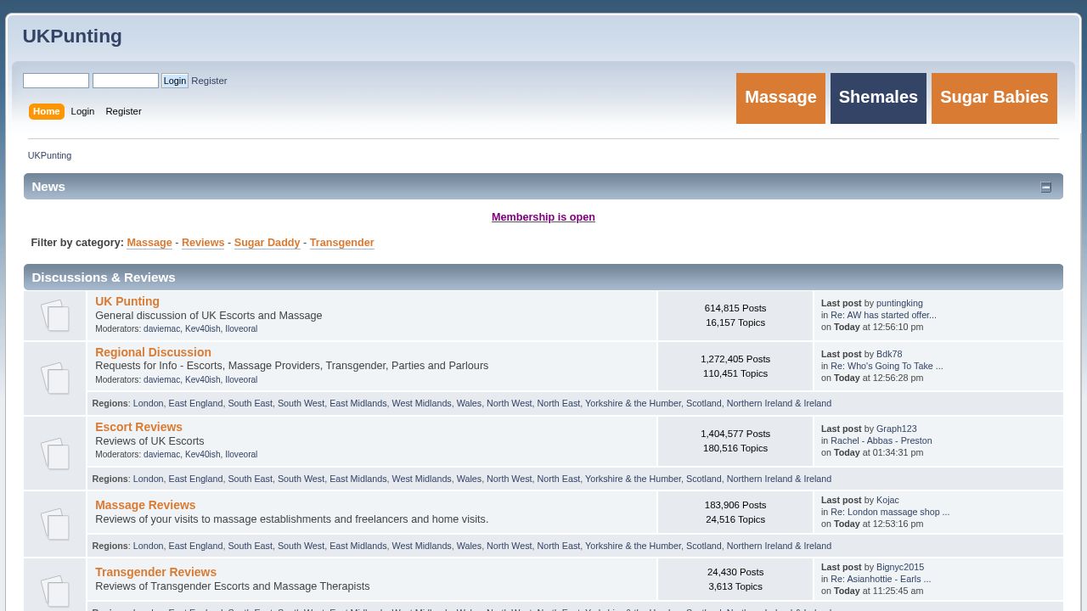1087x611 pixels.
Task: Open Scotland region under Escort Reviews
Action: pos(703,479)
